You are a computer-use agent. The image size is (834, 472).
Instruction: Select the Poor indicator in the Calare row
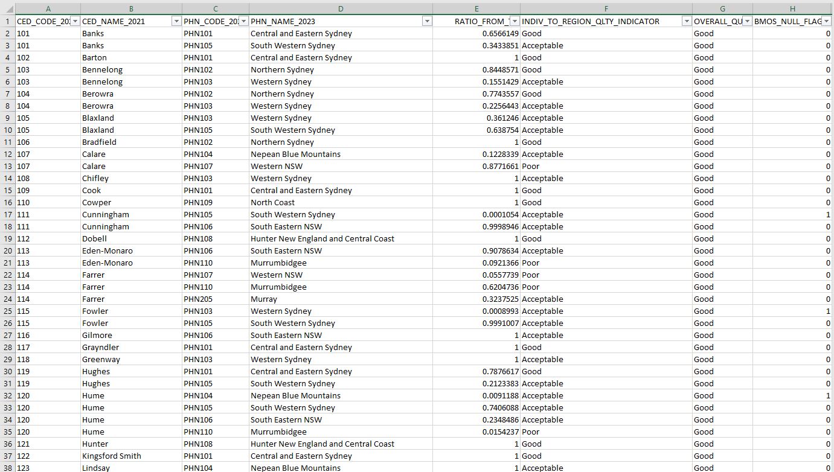click(x=606, y=166)
